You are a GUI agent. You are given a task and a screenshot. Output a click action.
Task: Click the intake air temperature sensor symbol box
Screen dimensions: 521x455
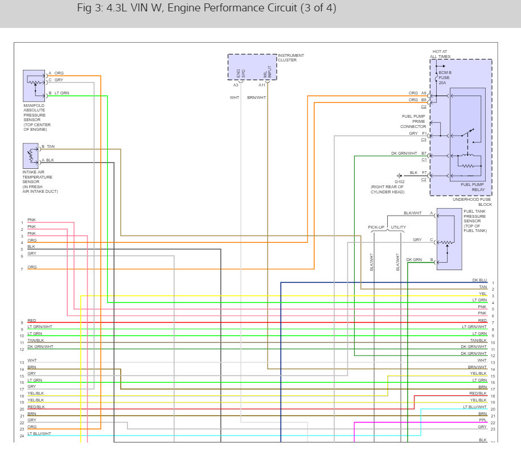(31, 156)
